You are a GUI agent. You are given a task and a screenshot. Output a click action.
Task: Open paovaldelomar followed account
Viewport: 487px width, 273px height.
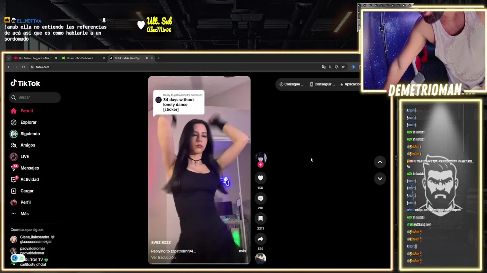pos(29,251)
